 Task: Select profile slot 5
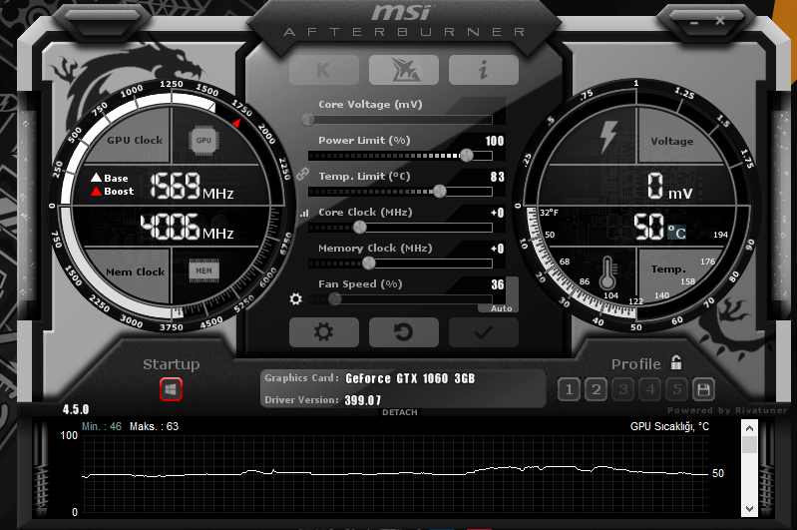click(x=676, y=389)
